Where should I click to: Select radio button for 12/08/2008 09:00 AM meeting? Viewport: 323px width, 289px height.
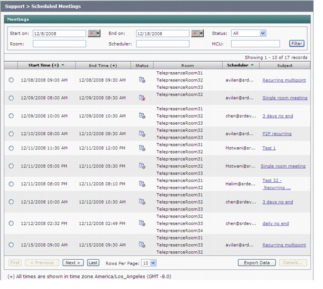point(12,80)
